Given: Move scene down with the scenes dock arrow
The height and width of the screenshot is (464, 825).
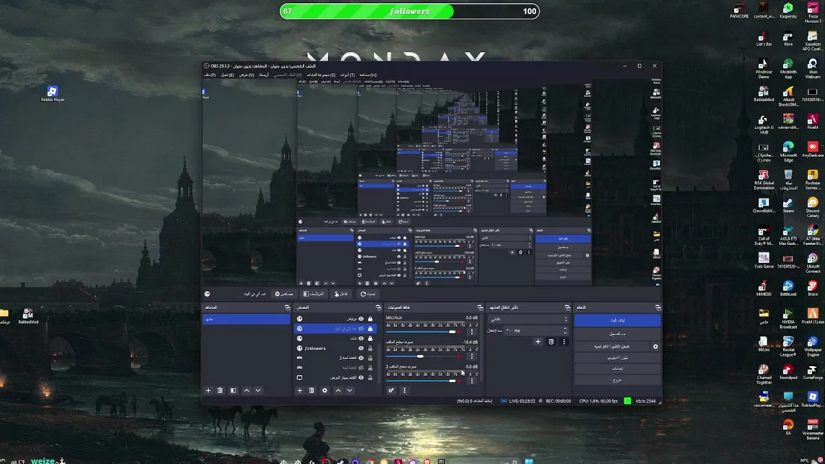Looking at the screenshot, I should (258, 391).
